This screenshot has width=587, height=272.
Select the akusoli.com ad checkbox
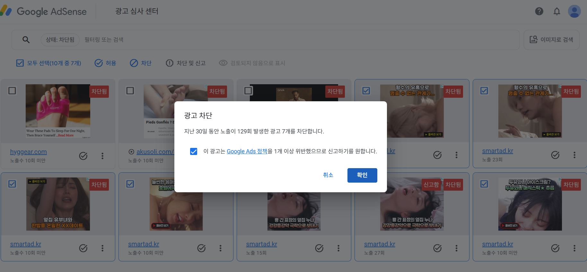click(130, 91)
